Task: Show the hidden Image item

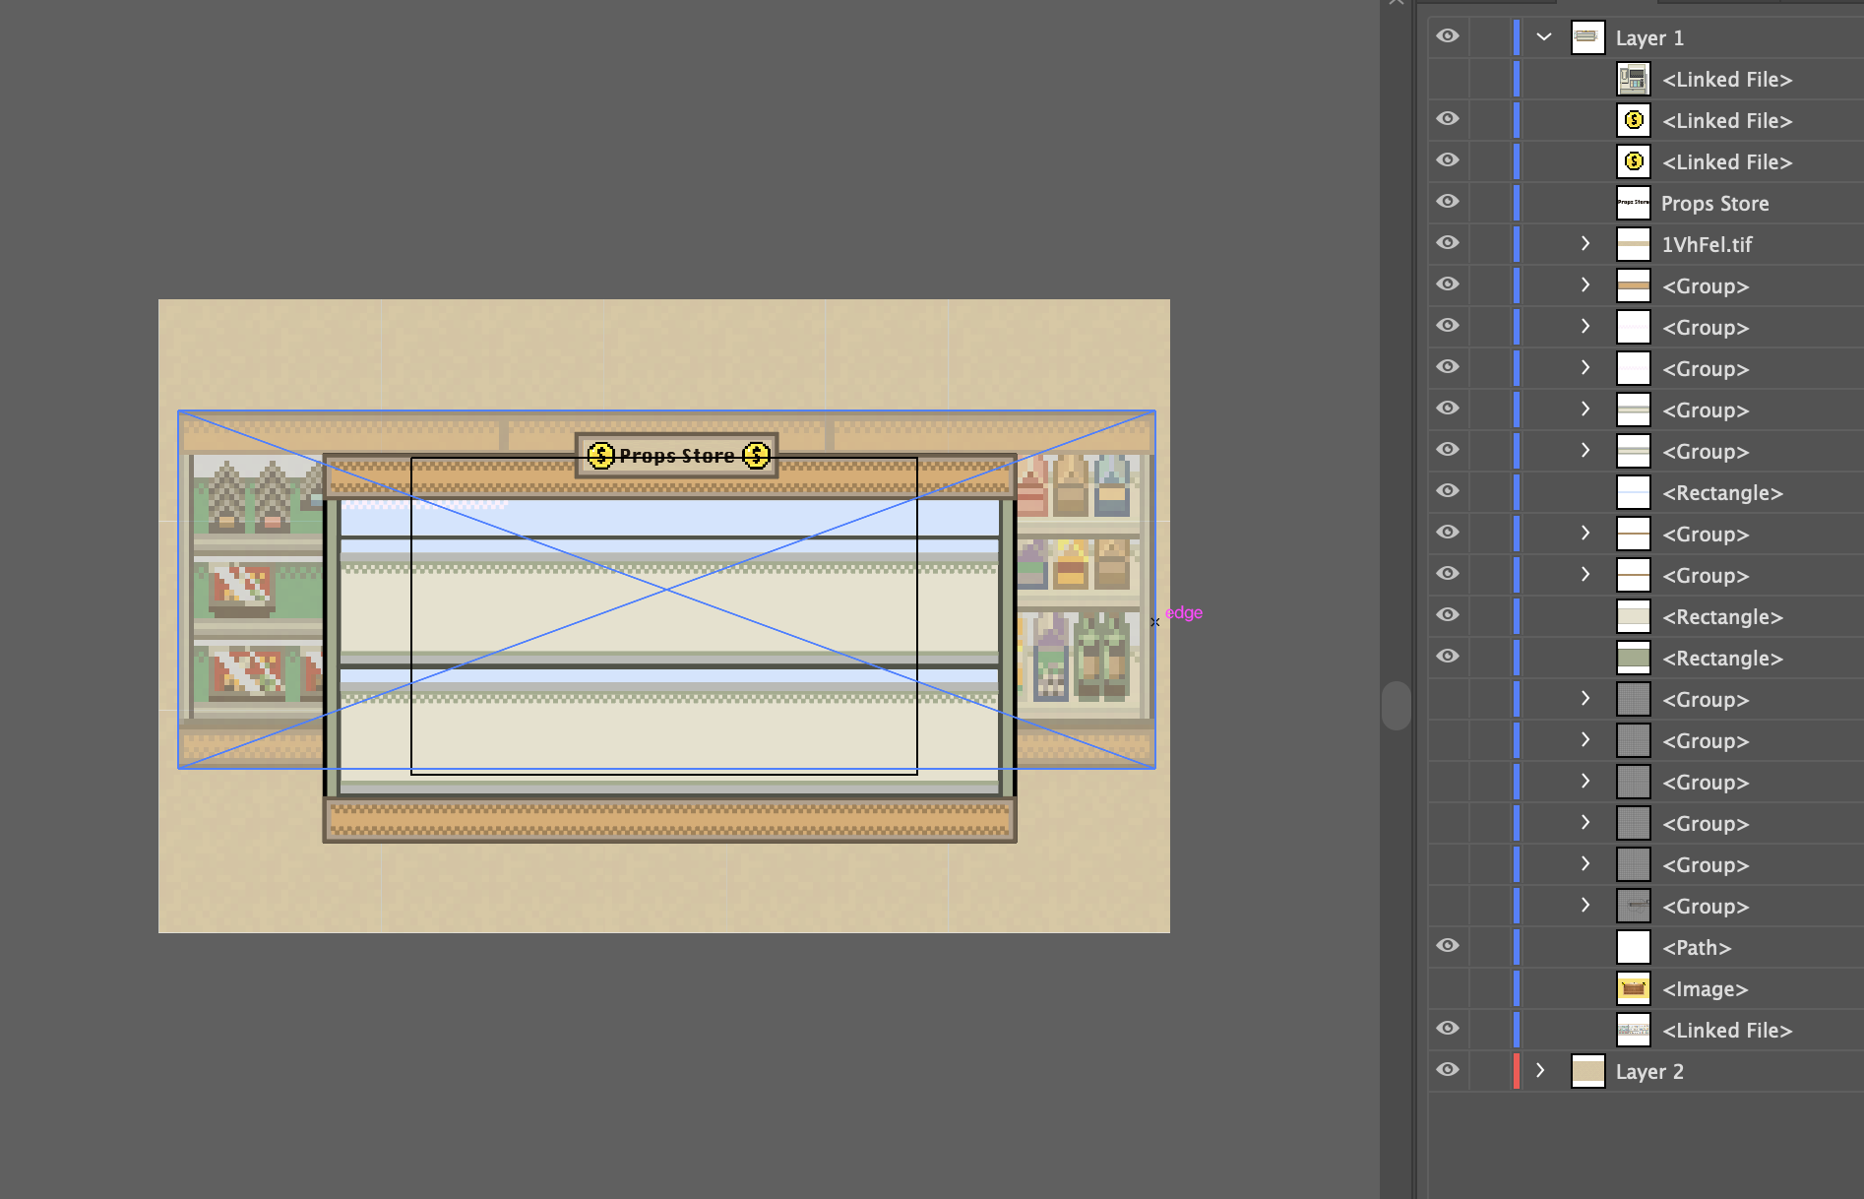Action: tap(1447, 988)
